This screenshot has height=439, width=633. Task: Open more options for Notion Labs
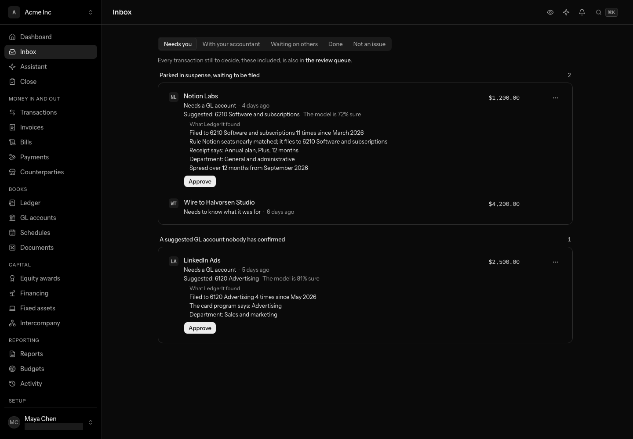click(556, 98)
